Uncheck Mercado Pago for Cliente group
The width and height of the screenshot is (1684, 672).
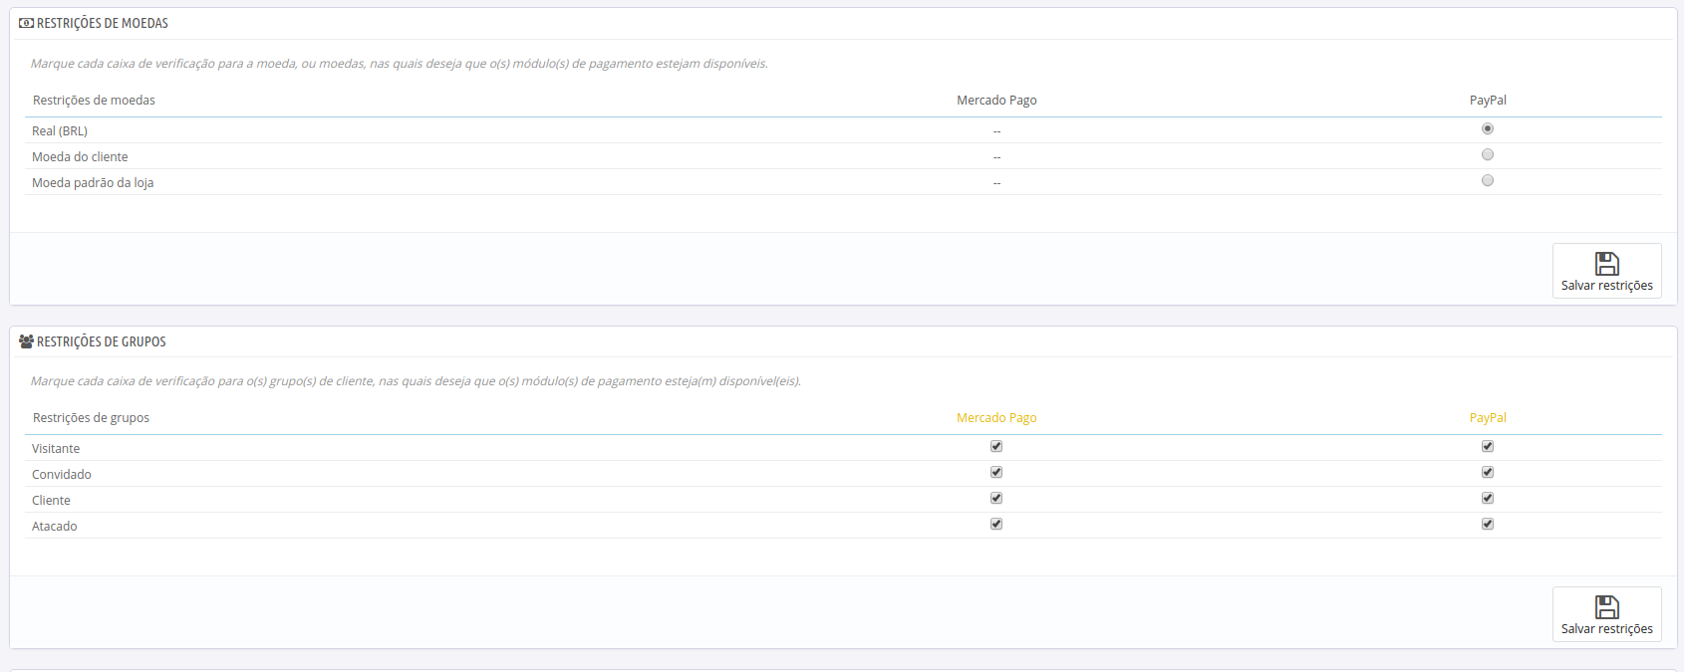pos(996,498)
